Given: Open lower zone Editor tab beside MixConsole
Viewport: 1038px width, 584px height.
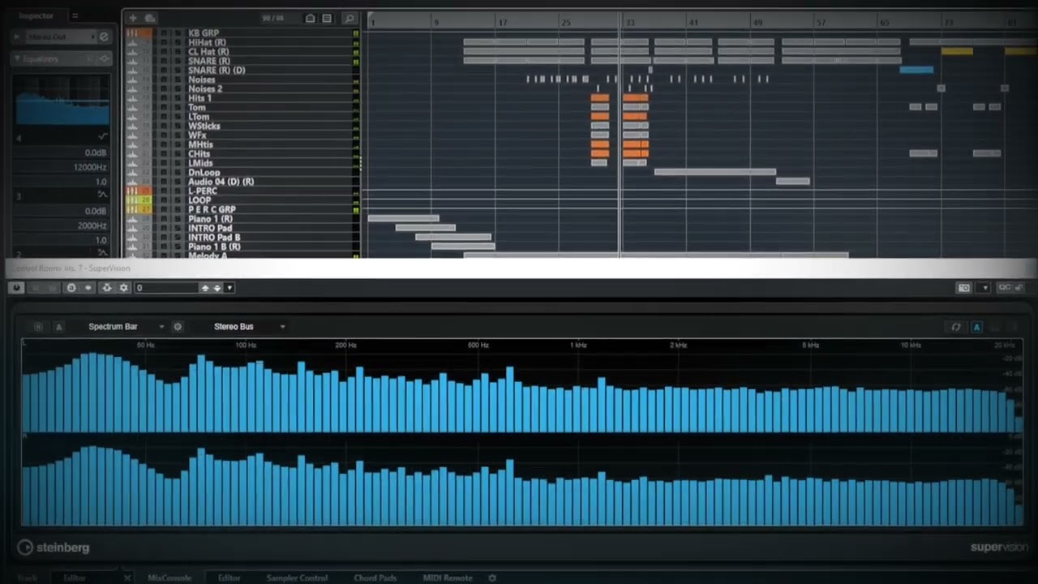Looking at the screenshot, I should (x=229, y=578).
